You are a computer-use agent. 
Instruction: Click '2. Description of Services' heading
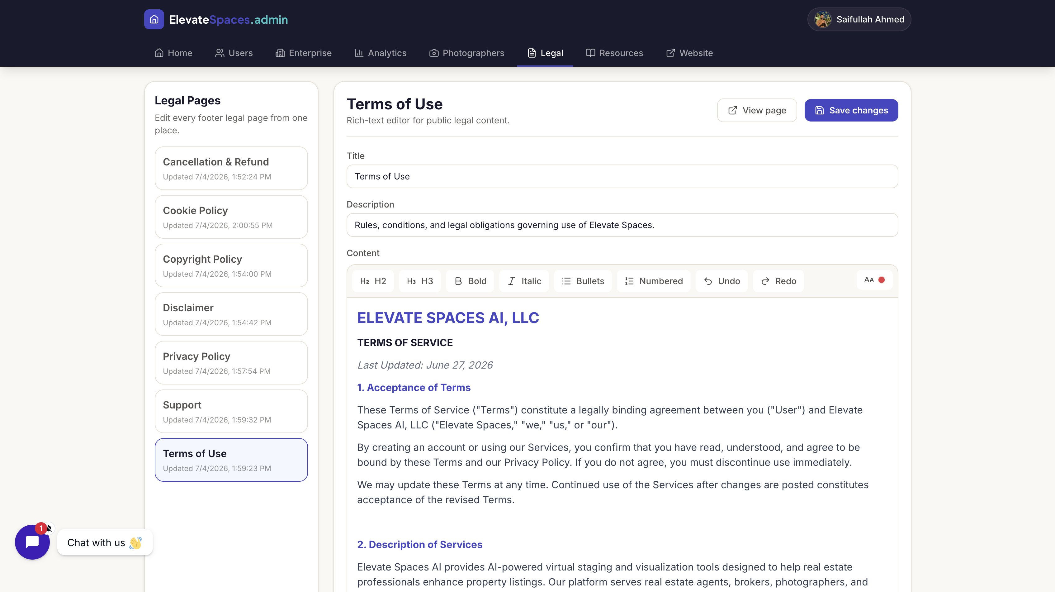(420, 544)
